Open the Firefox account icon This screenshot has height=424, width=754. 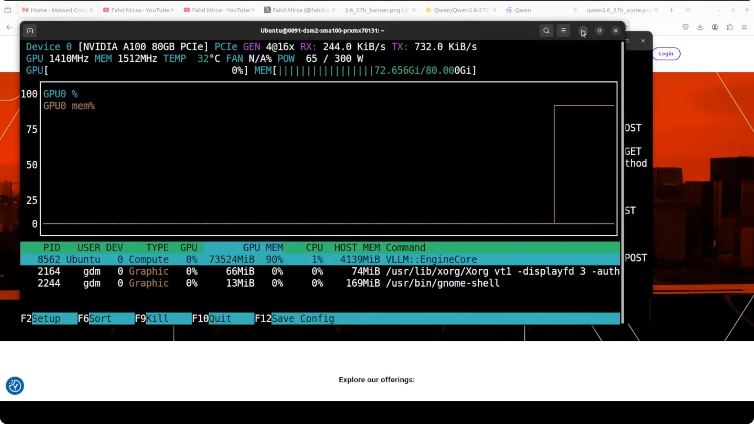(715, 27)
